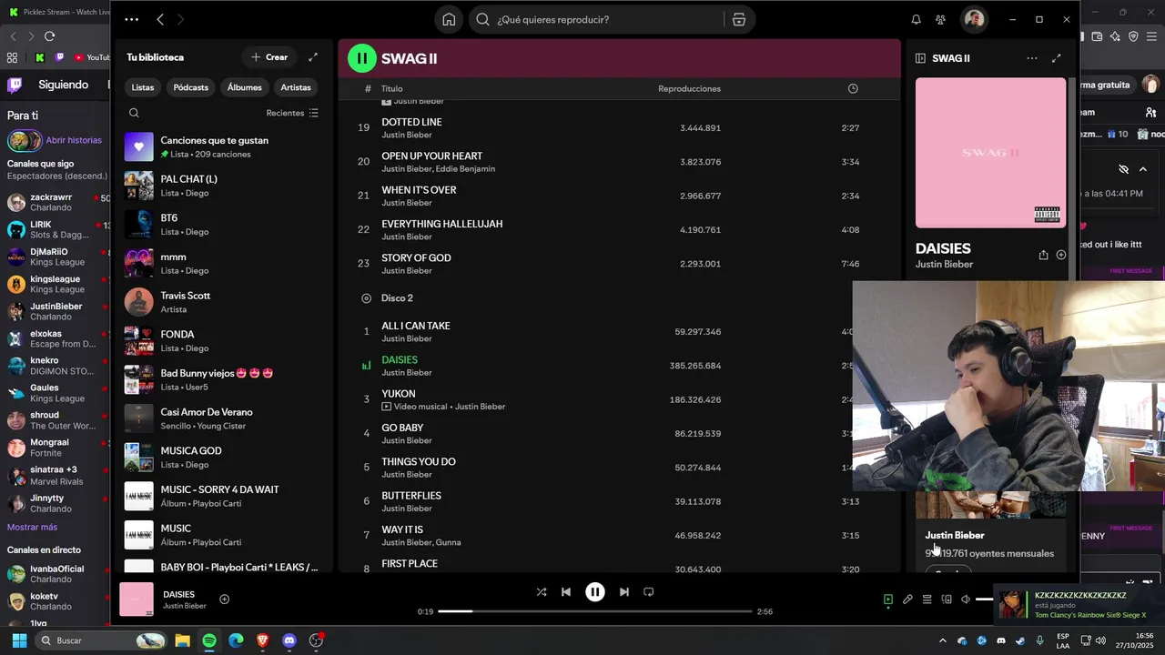Open the Travis Scott artist entry
The width and height of the screenshot is (1165, 655).
click(223, 302)
